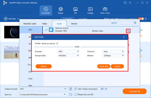The image size is (151, 98).
Task: Open the hamburger menu in title bar
Action: click(x=130, y=3)
